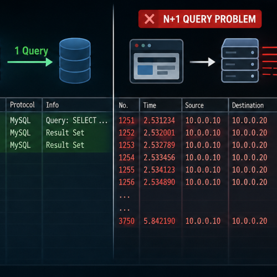Click the time value 2.533456
The image size is (277, 277).
pyautogui.click(x=159, y=157)
